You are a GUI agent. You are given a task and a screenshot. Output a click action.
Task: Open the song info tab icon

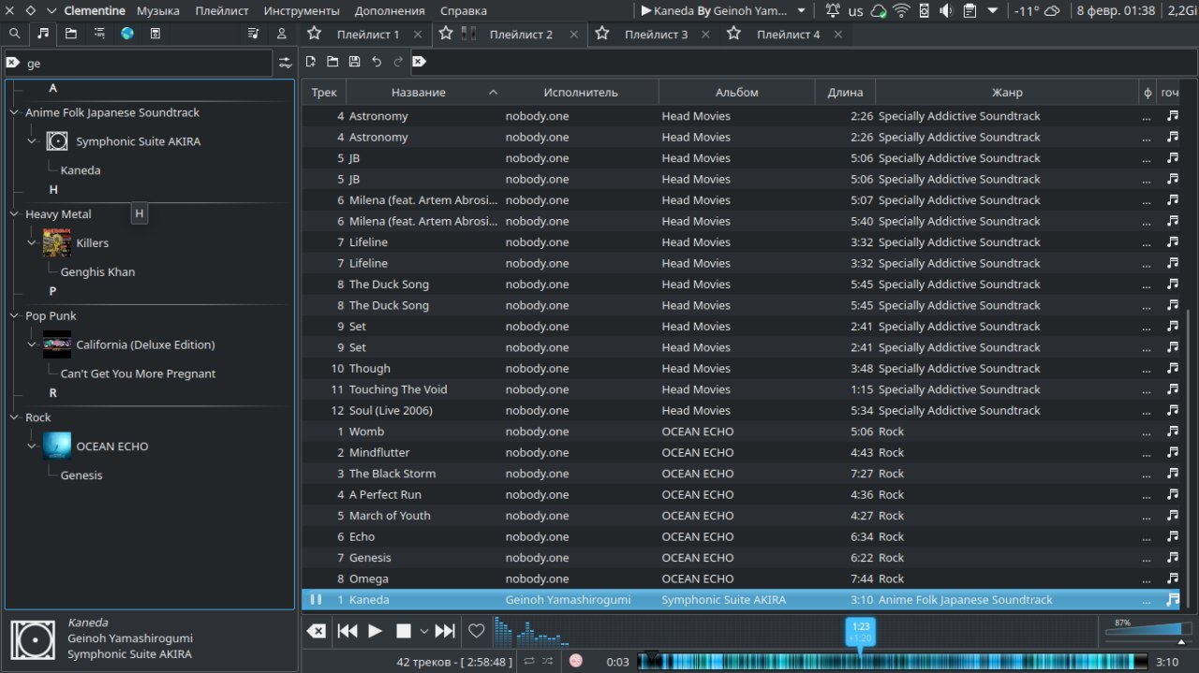click(253, 34)
